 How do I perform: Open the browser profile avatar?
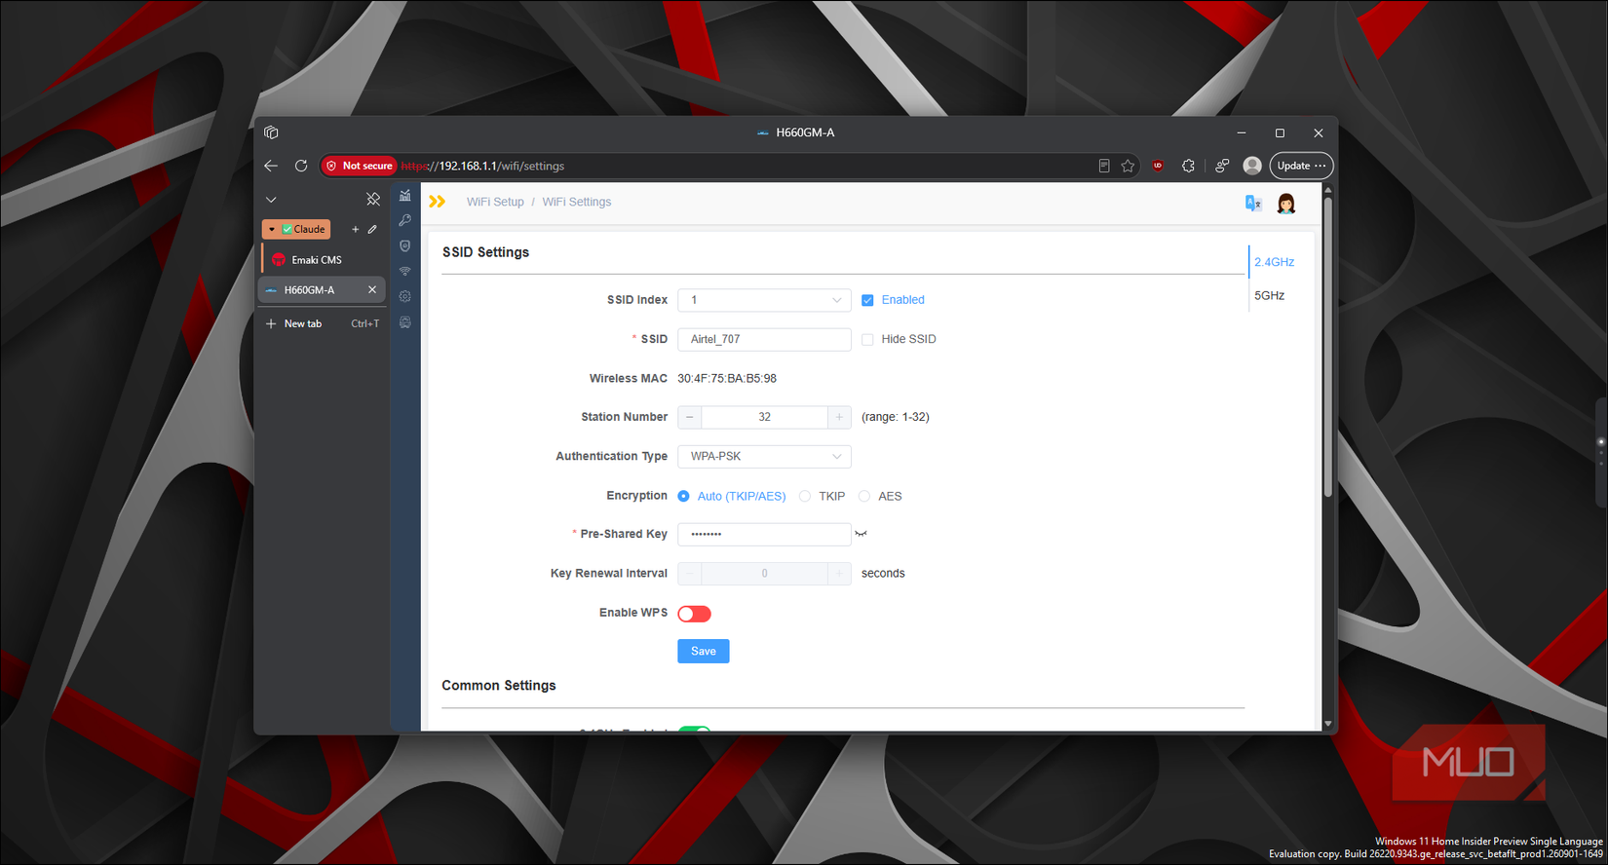1253,166
